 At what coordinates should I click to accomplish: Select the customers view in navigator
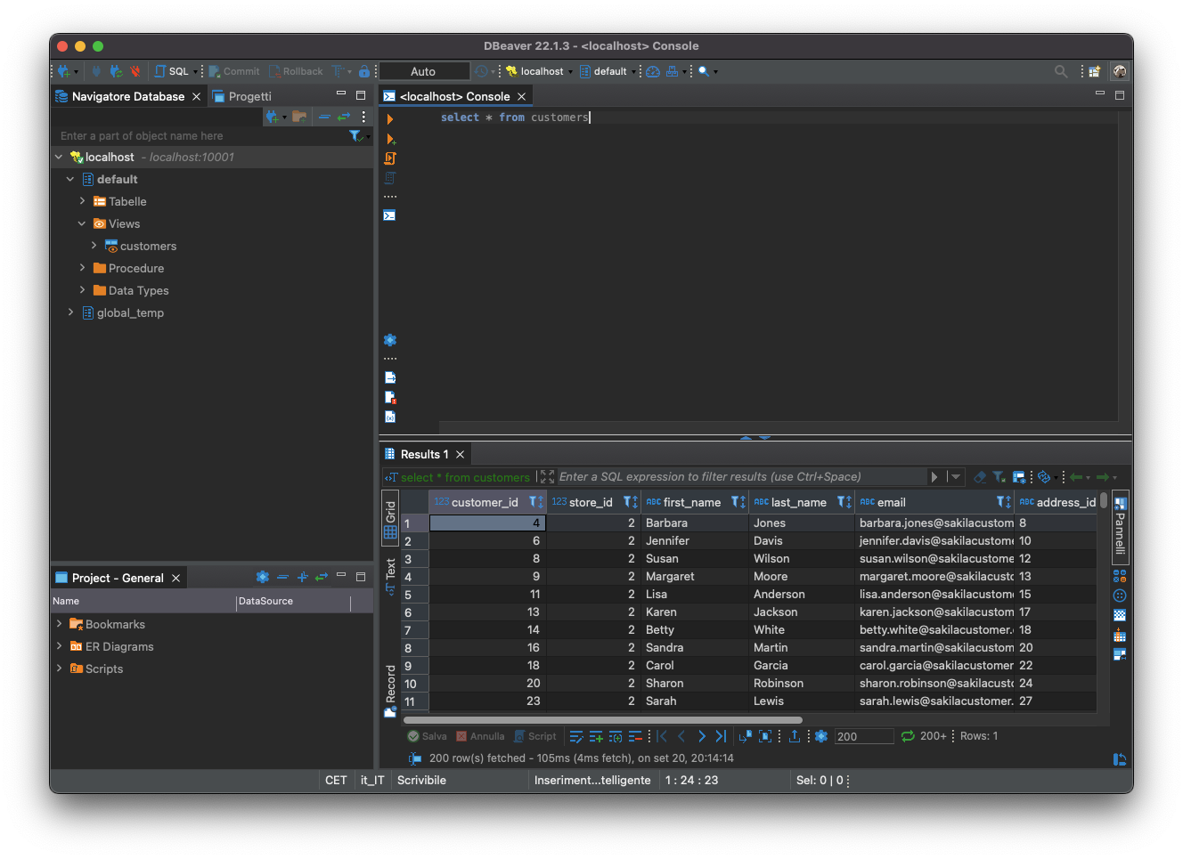(x=148, y=246)
